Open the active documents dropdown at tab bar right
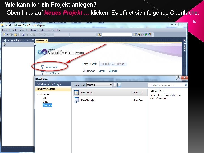Image resolution: width=204 pixels, height=153 pixels. pos(180,41)
